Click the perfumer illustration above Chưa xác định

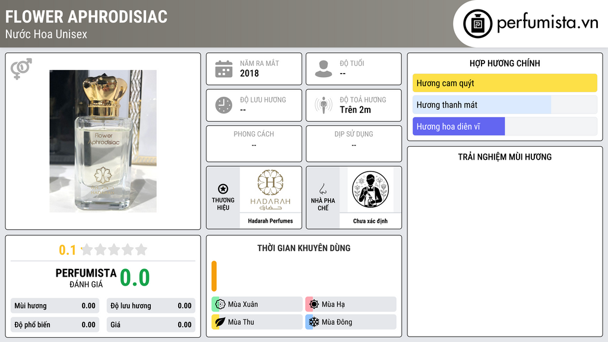[370, 190]
